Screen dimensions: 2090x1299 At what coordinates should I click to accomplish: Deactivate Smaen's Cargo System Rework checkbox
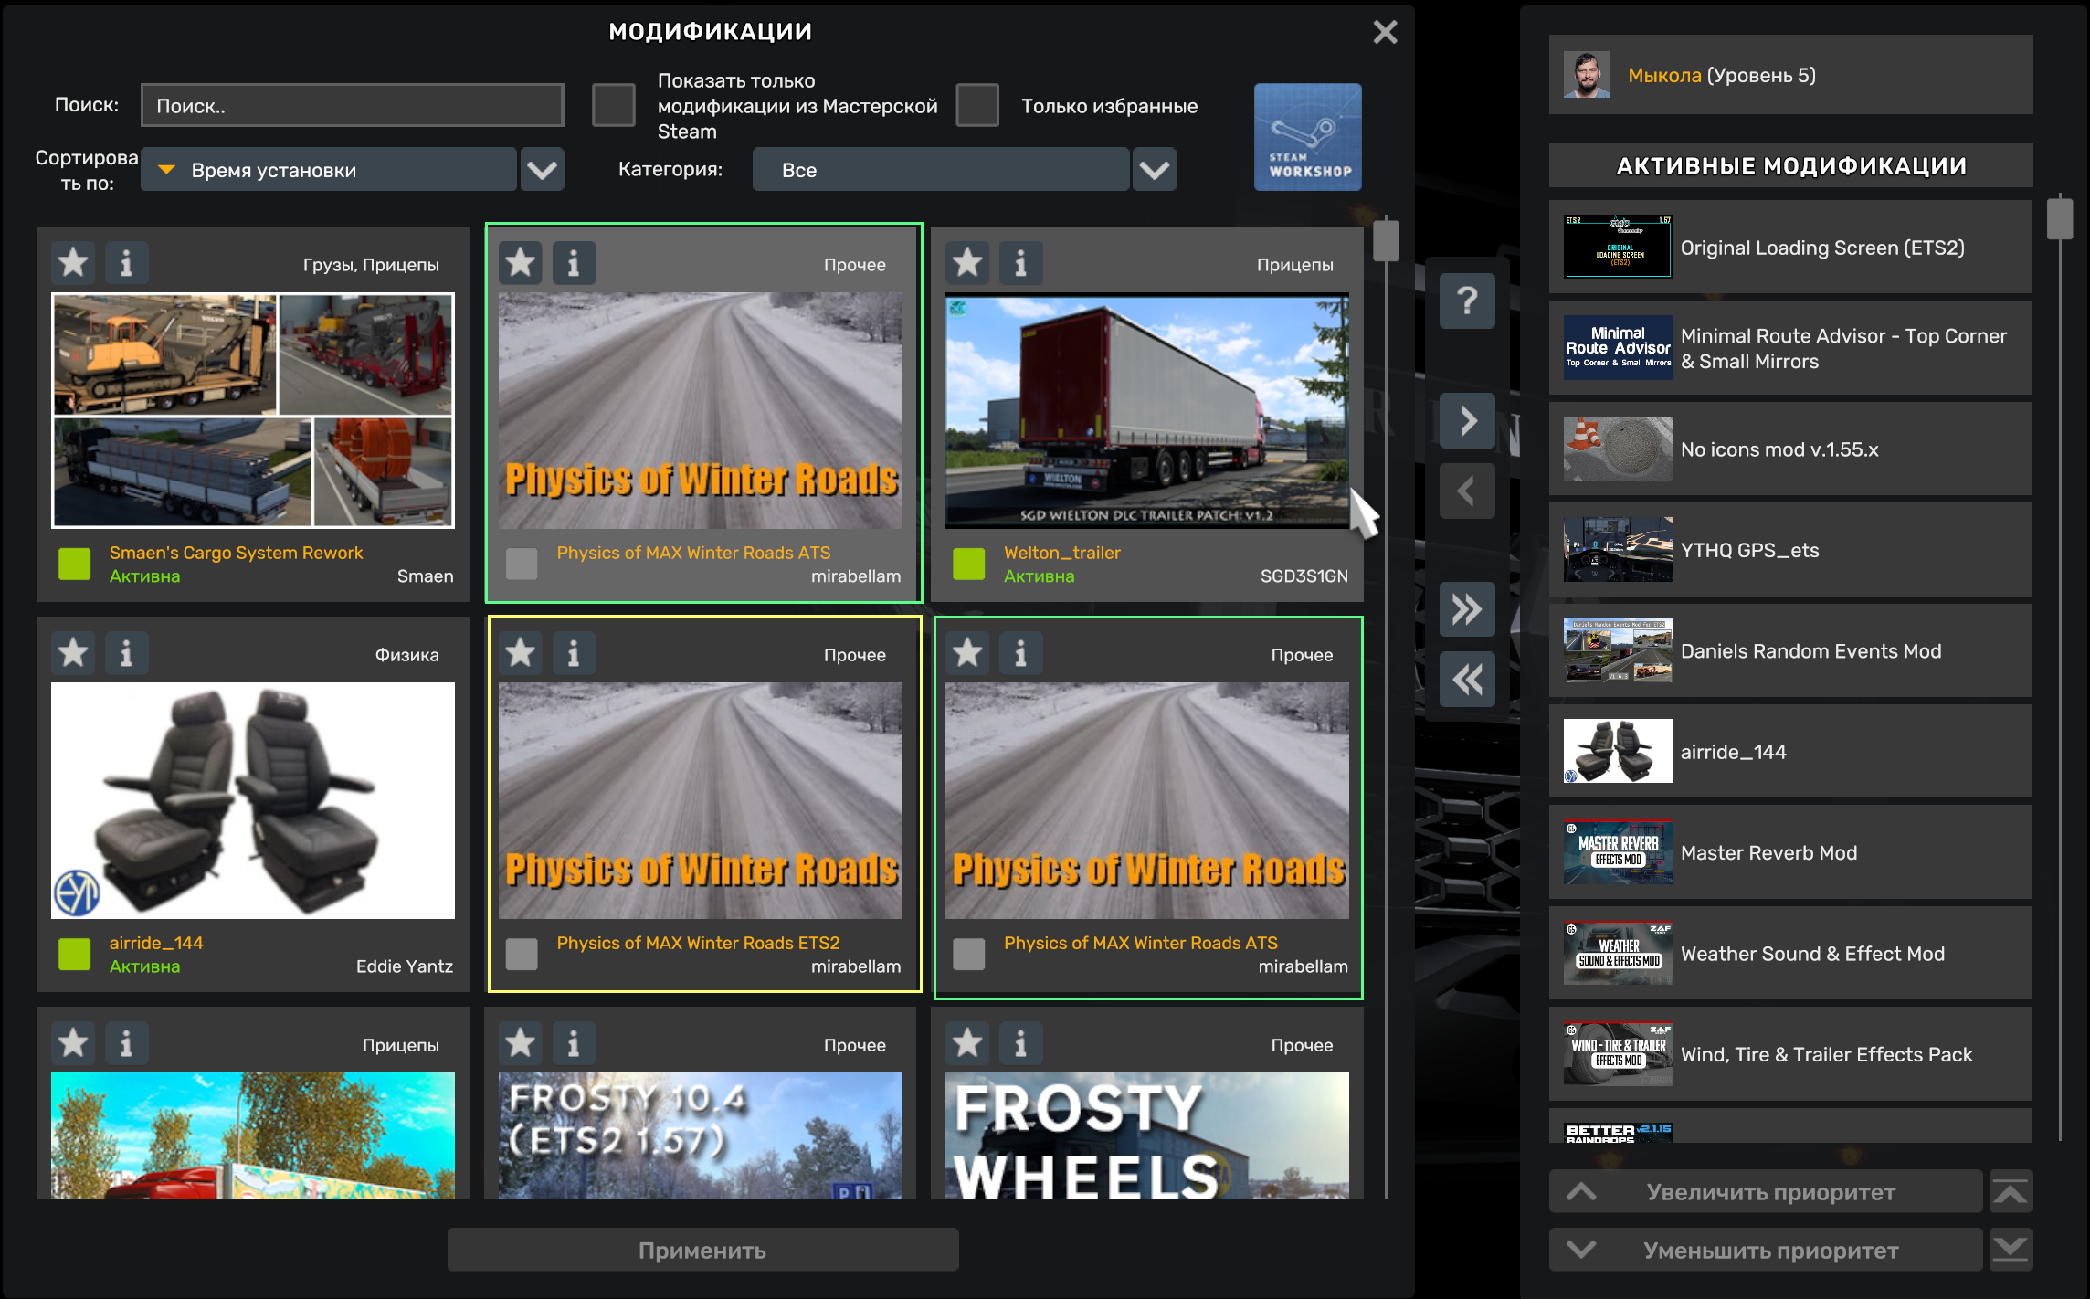[x=75, y=565]
